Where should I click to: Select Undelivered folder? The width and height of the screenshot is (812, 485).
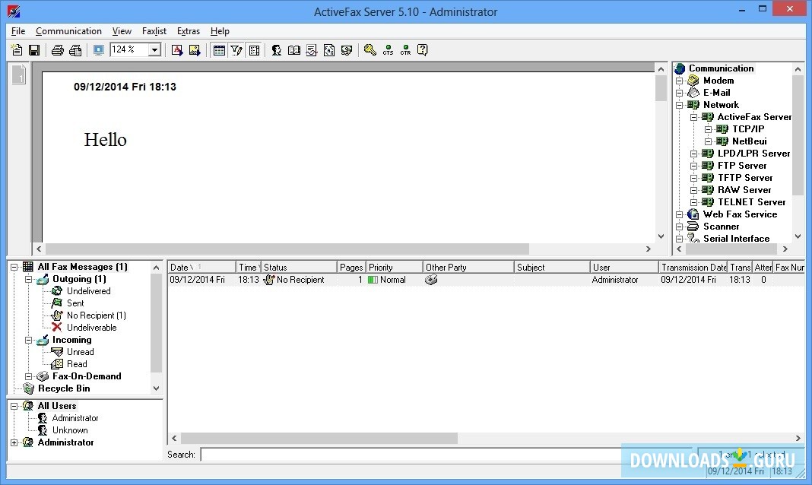88,291
